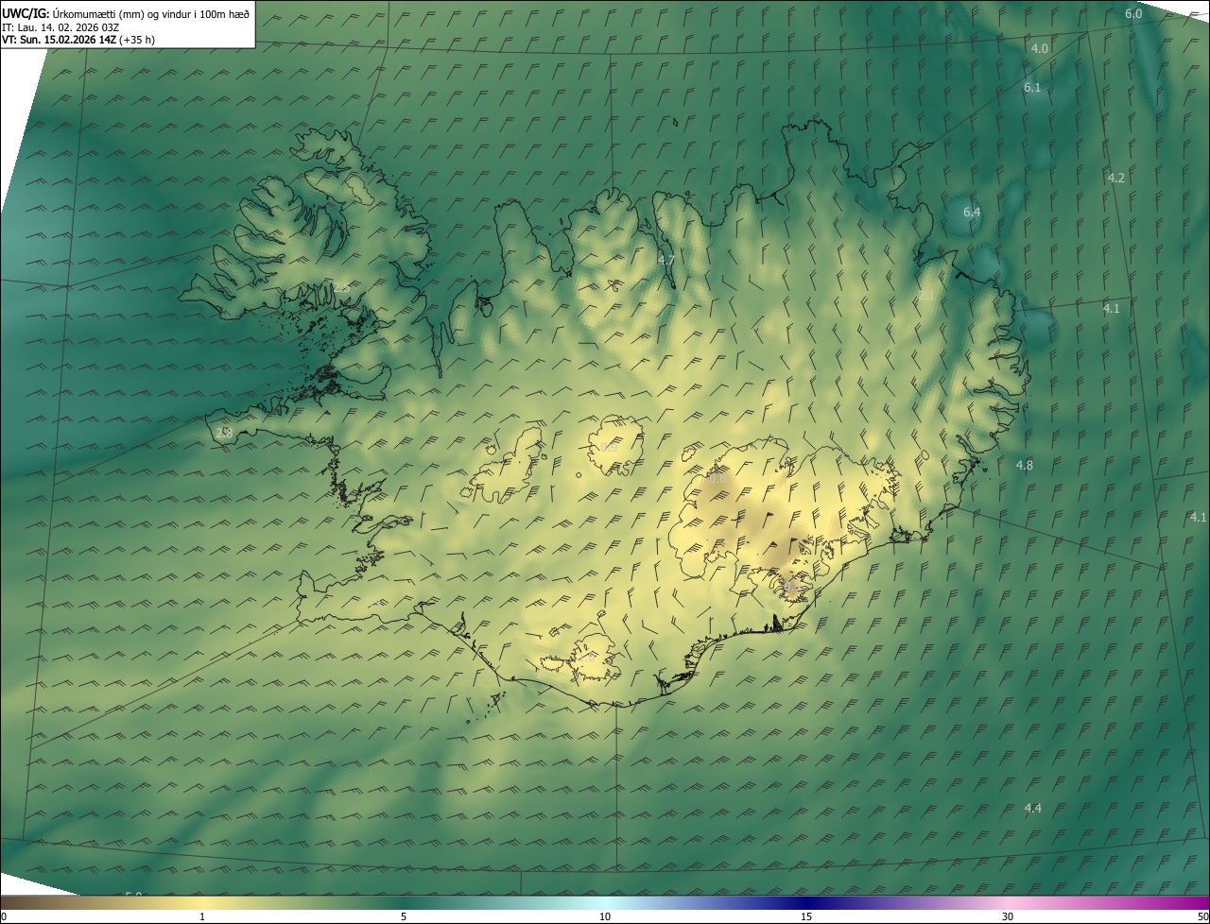This screenshot has height=924, width=1210.
Task: Click the colorbar tick label 0
Action: (x=4, y=916)
